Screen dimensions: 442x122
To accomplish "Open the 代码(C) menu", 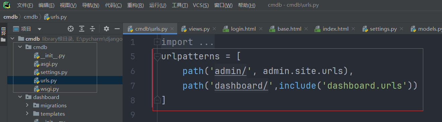I will (x=113, y=5).
